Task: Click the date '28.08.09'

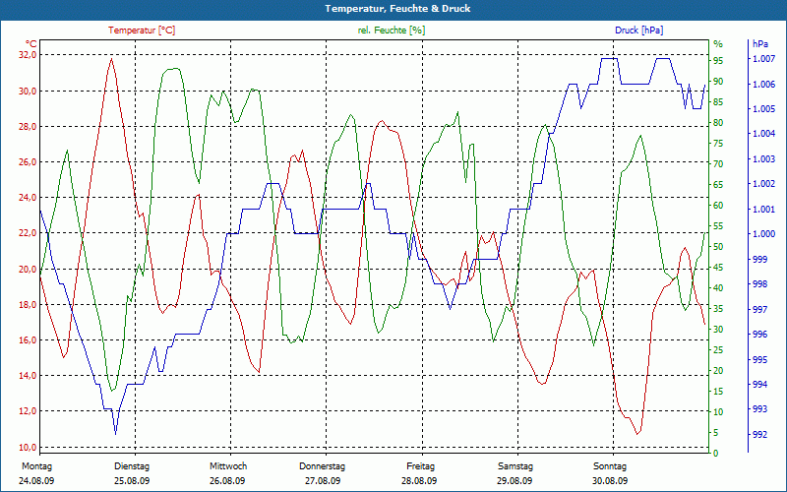Action: (419, 481)
